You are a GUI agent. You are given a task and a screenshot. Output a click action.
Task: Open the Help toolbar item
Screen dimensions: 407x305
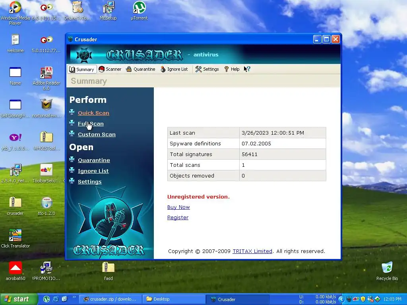pos(232,69)
